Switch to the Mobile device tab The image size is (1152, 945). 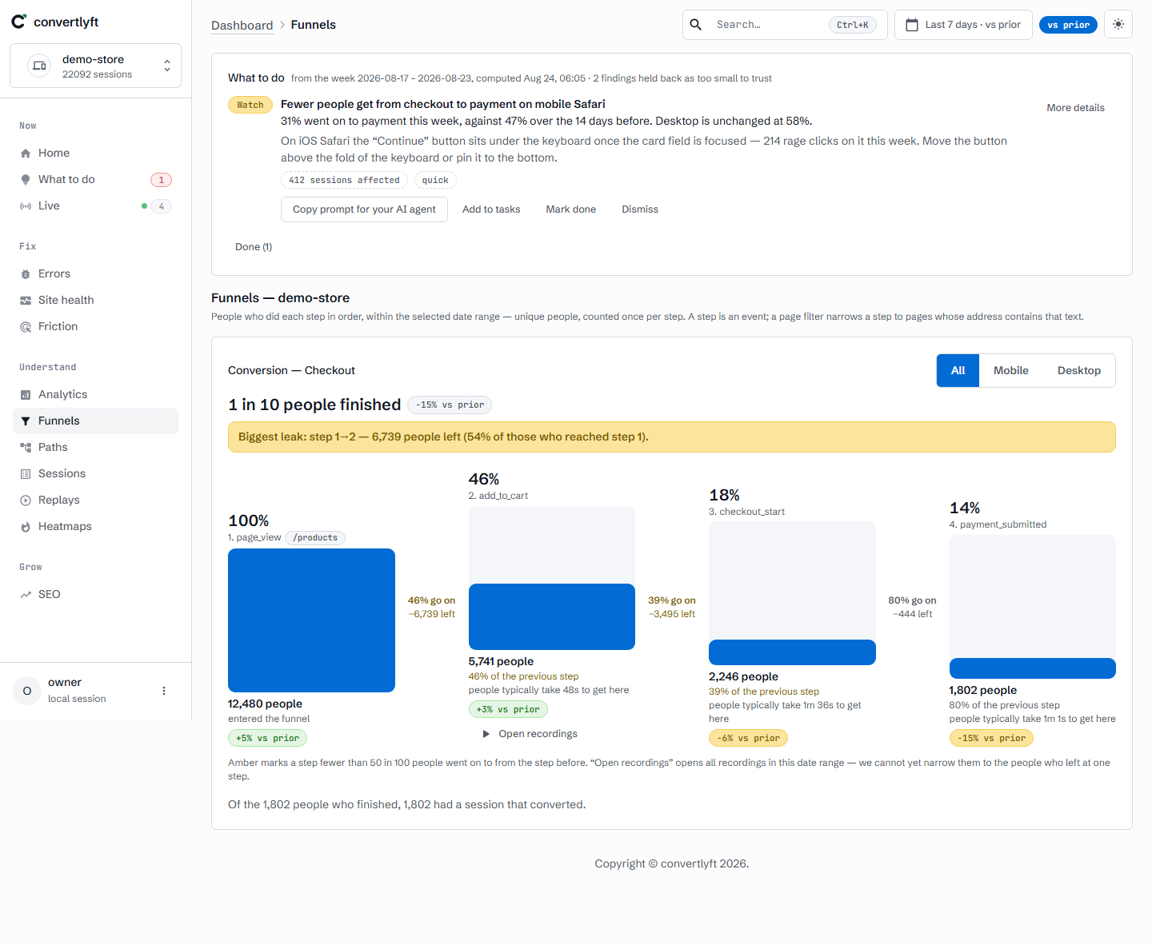pyautogui.click(x=1011, y=371)
